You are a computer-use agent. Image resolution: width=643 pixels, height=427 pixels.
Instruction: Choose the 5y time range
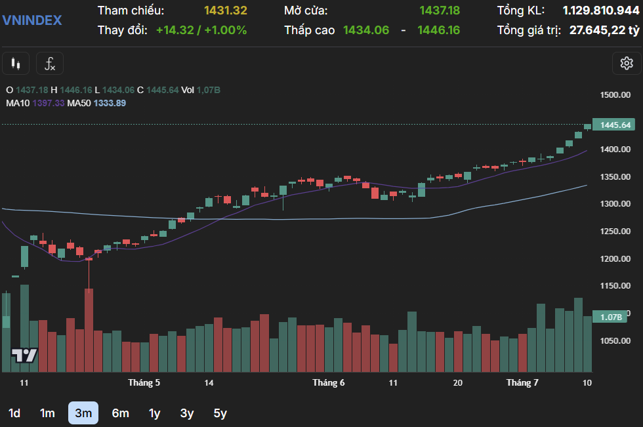tap(220, 413)
